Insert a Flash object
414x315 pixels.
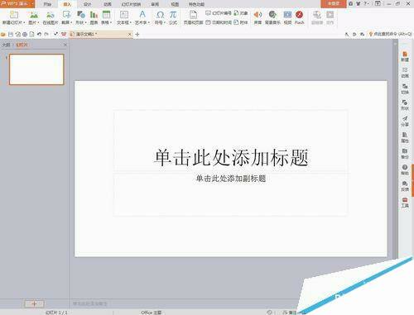[299, 15]
